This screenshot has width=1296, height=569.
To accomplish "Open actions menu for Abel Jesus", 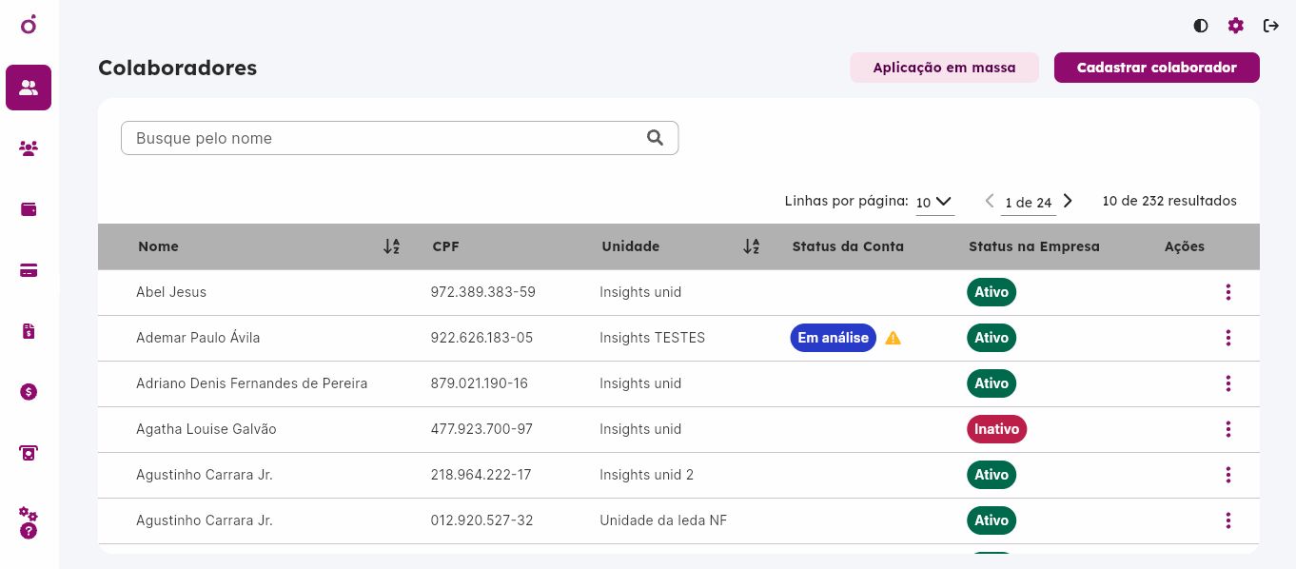I will click(x=1228, y=292).
